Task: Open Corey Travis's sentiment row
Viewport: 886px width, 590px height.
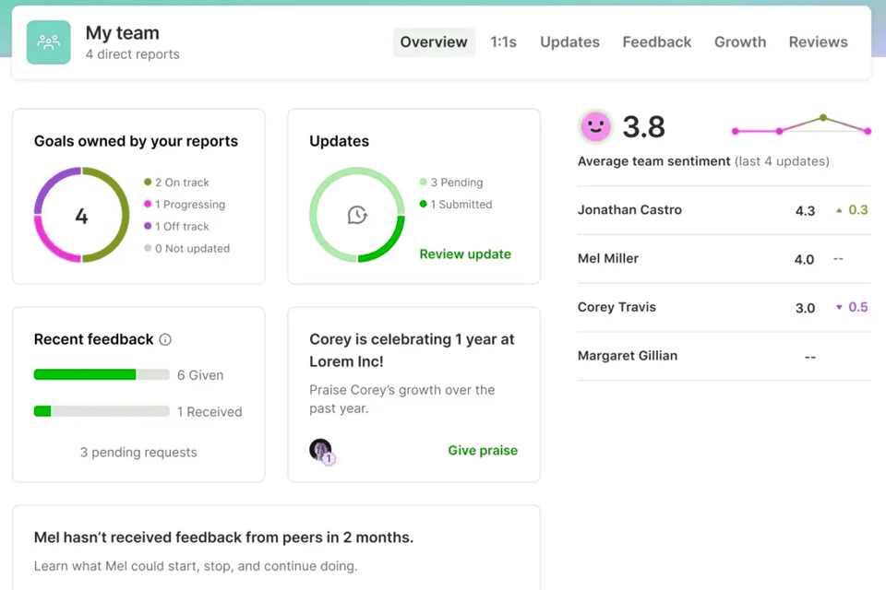Action: (x=724, y=307)
